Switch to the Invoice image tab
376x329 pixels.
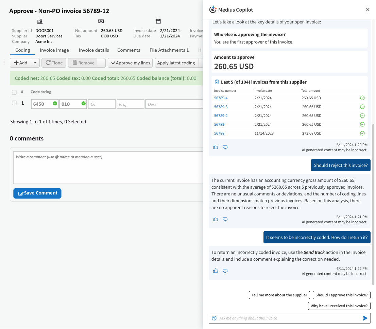pyautogui.click(x=54, y=50)
